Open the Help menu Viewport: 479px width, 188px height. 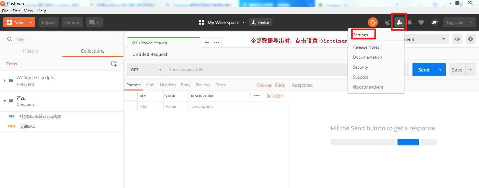coord(42,11)
